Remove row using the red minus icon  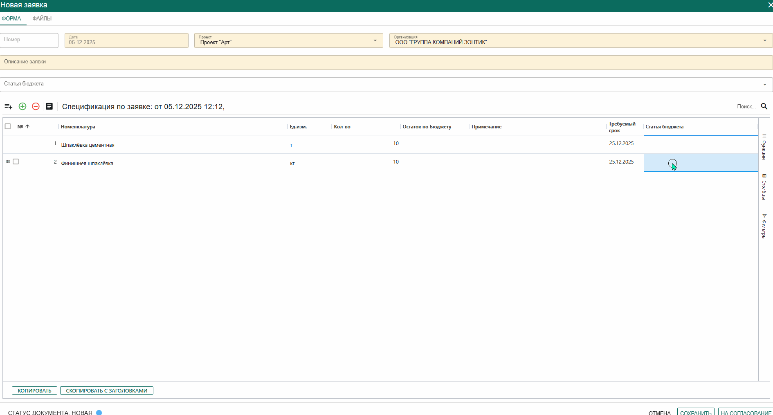coord(36,106)
